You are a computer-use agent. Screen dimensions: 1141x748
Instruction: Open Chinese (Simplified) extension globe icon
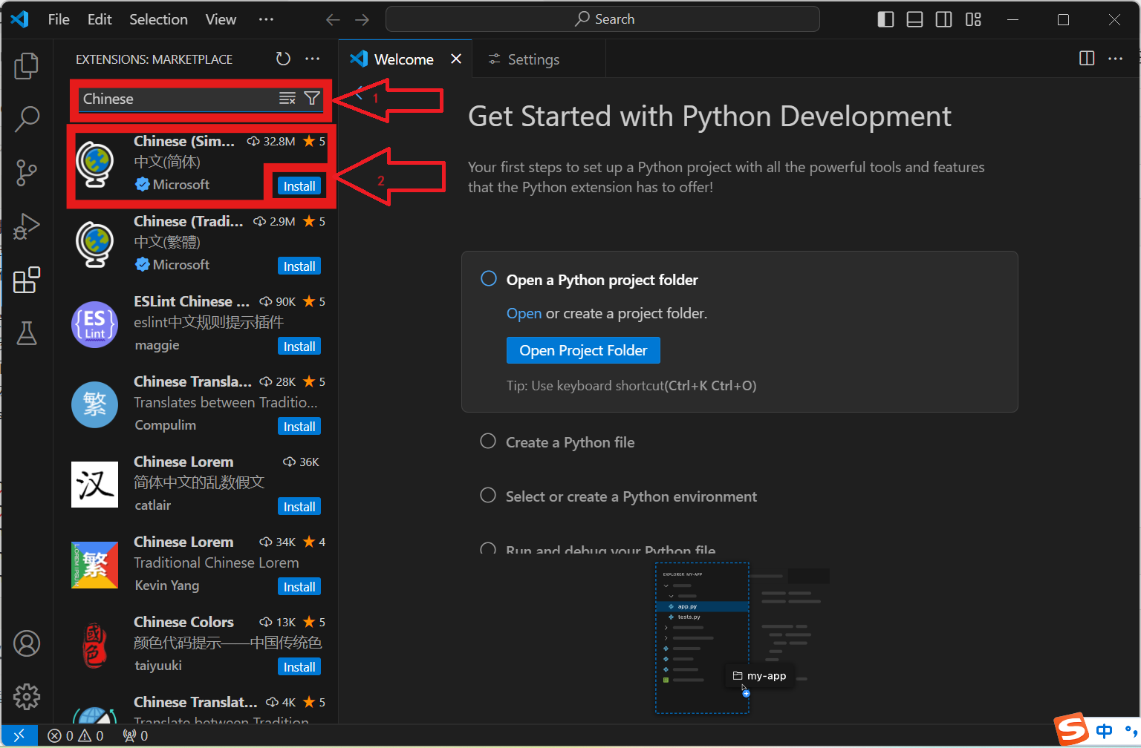94,164
